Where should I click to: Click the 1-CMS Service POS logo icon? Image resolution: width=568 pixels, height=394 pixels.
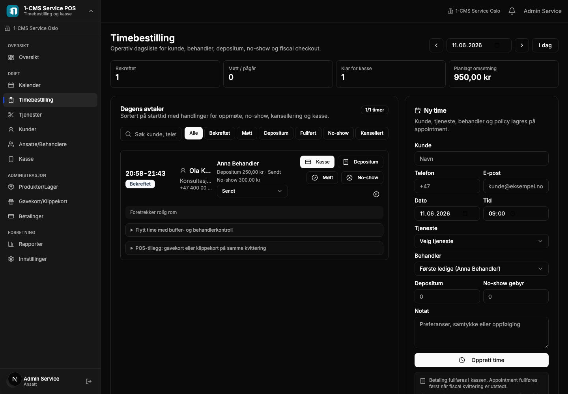click(x=13, y=11)
